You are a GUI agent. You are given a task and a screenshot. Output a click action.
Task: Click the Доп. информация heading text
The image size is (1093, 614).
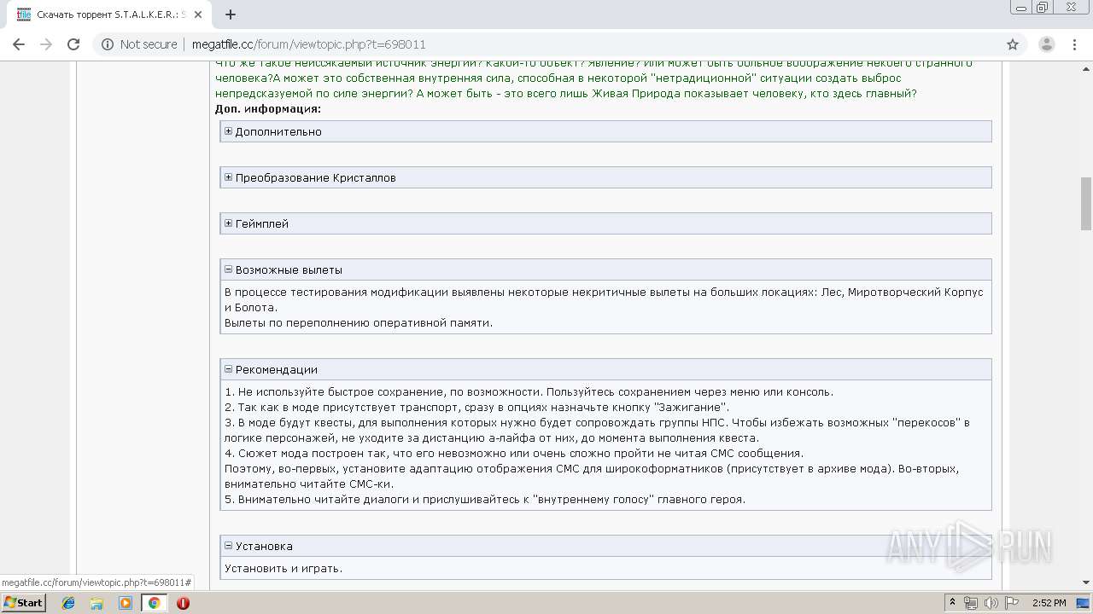pyautogui.click(x=268, y=109)
